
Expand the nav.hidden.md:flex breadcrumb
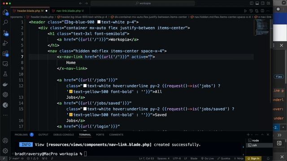coord(221,17)
